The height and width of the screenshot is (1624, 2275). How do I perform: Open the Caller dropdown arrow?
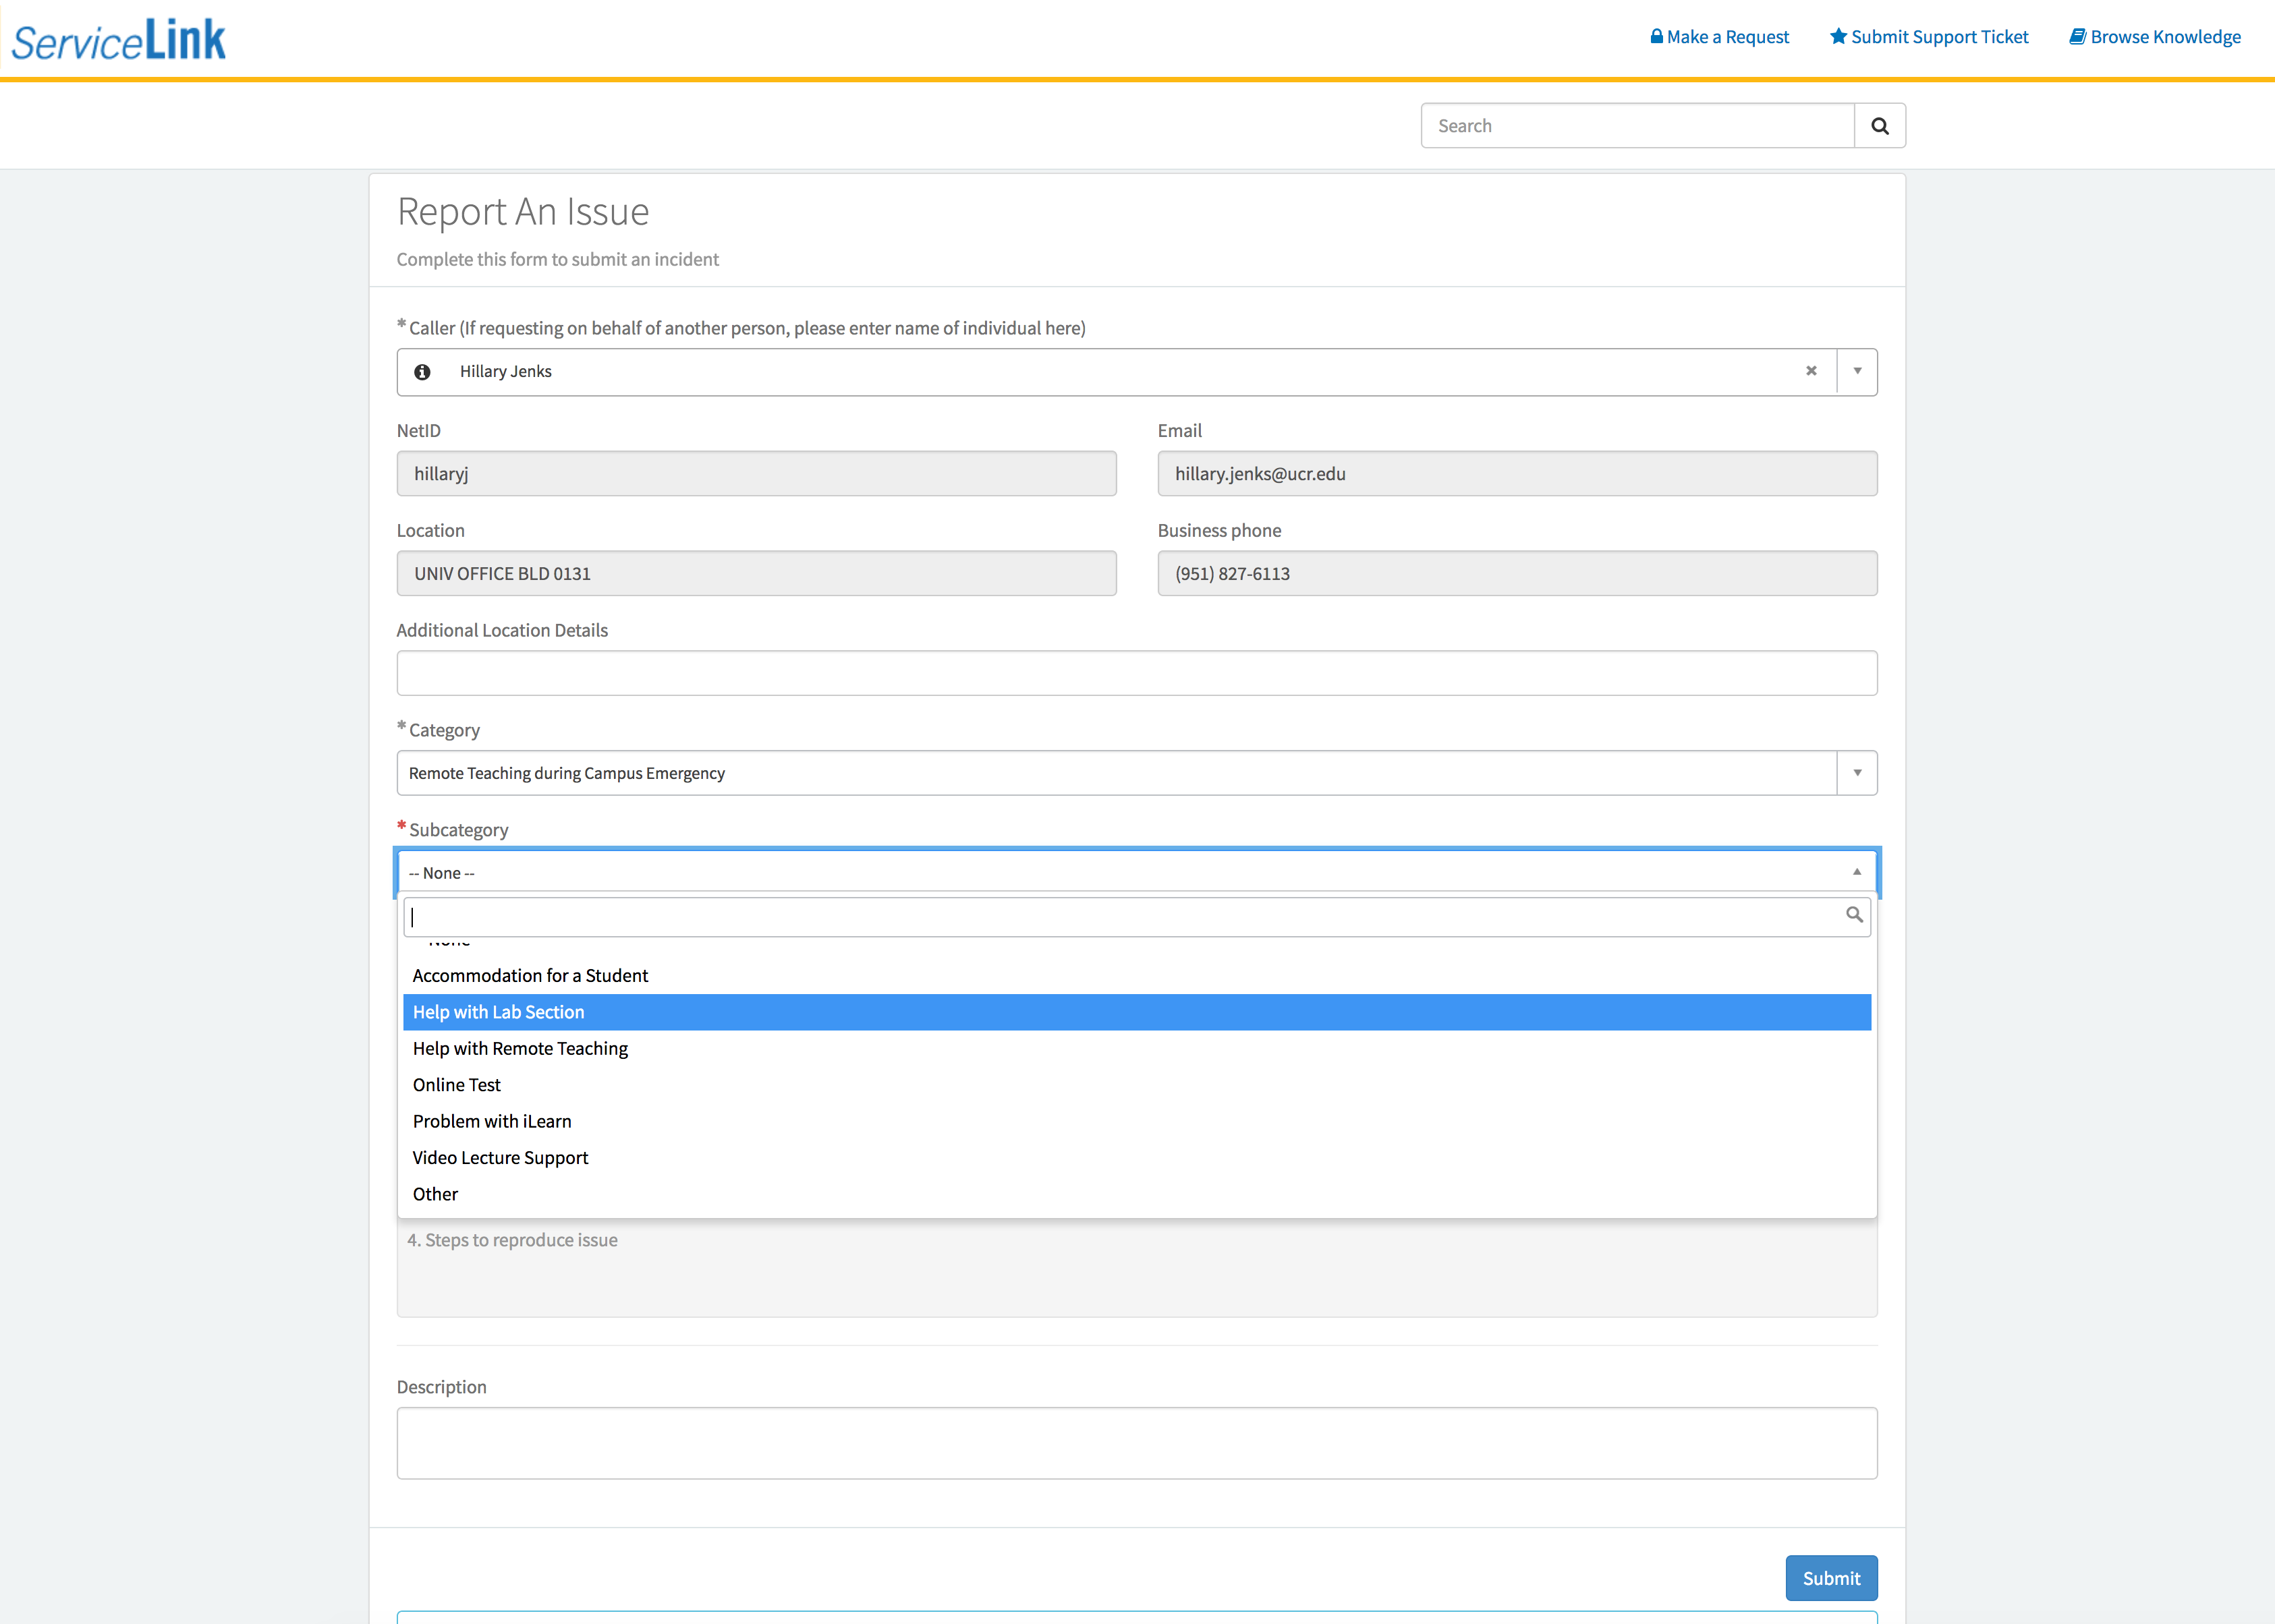(x=1857, y=372)
